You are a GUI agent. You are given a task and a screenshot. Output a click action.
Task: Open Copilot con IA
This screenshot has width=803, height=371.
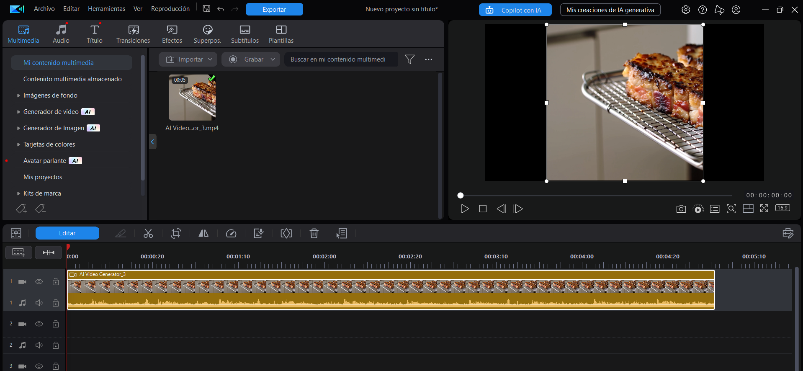[x=515, y=10]
